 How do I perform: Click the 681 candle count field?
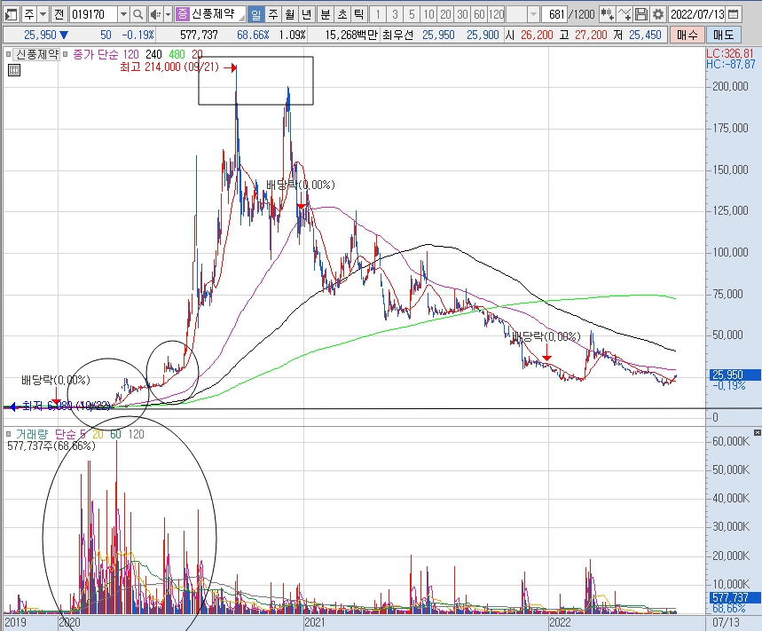[x=554, y=14]
